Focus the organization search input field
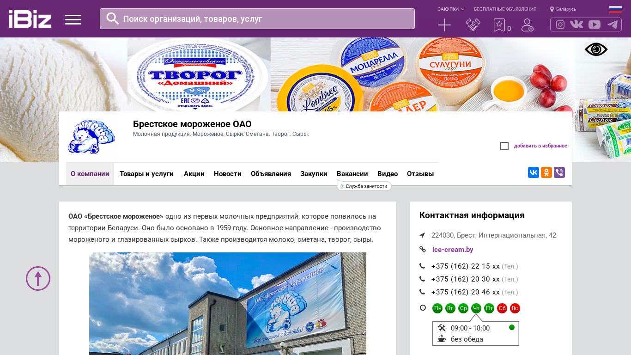This screenshot has height=355, width=631. pos(257,19)
